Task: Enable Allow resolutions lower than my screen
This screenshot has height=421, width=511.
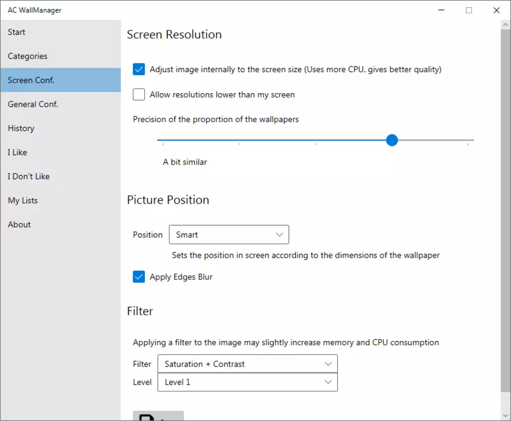Action: point(139,95)
